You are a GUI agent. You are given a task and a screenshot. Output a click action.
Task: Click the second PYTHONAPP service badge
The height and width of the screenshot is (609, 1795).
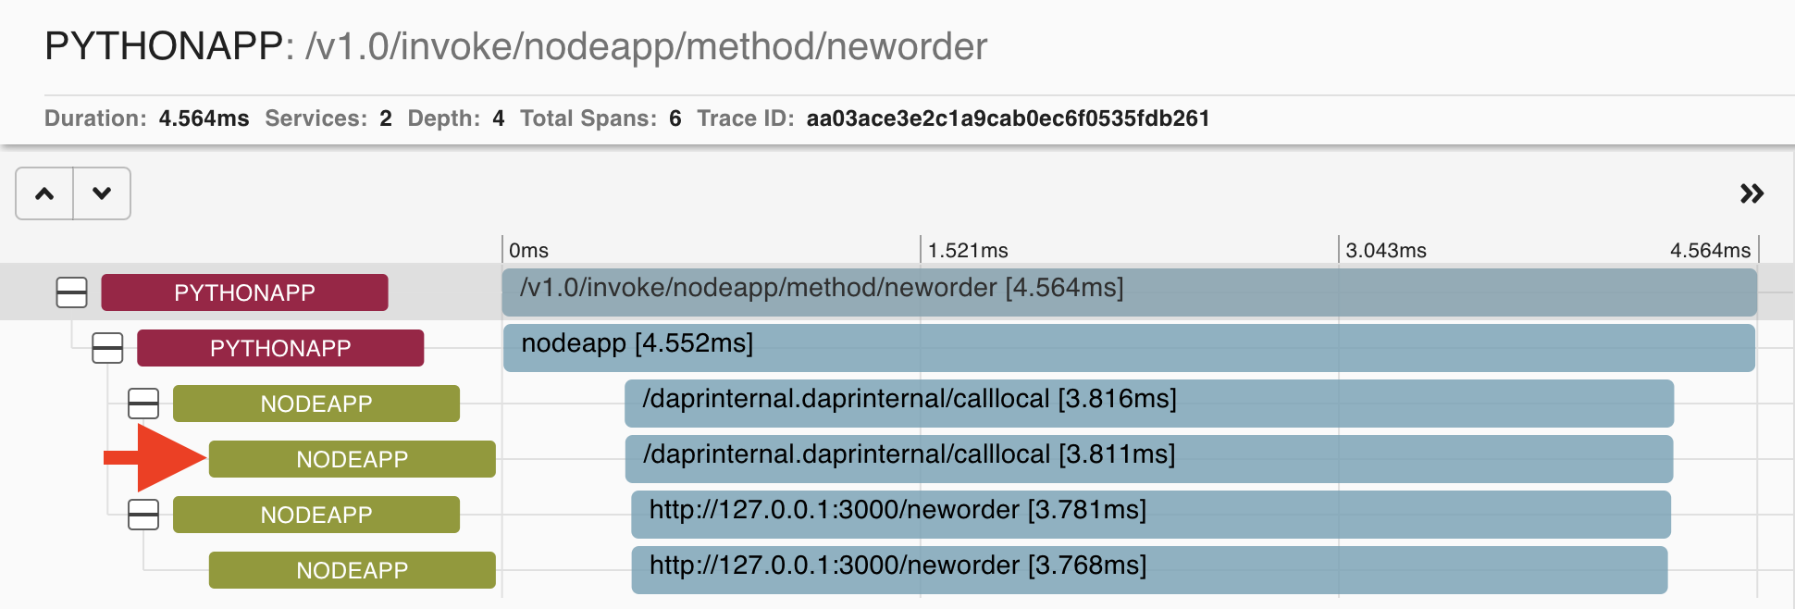click(280, 348)
